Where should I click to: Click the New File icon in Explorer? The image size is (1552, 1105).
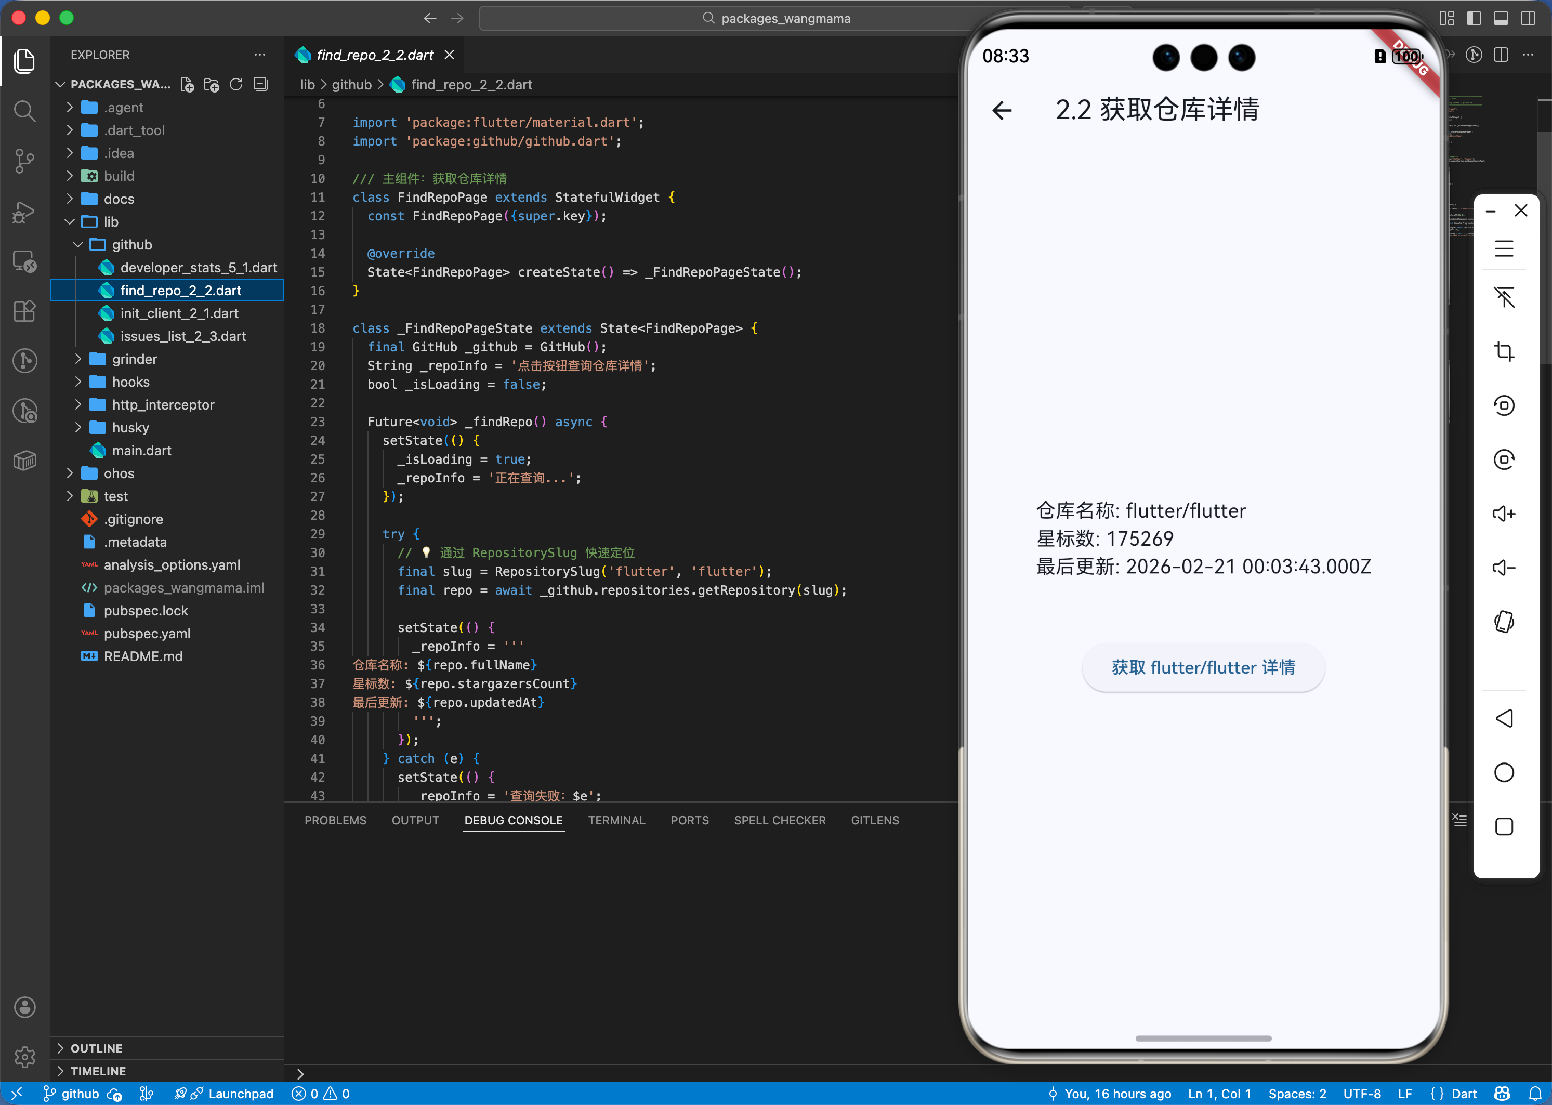[x=187, y=84]
